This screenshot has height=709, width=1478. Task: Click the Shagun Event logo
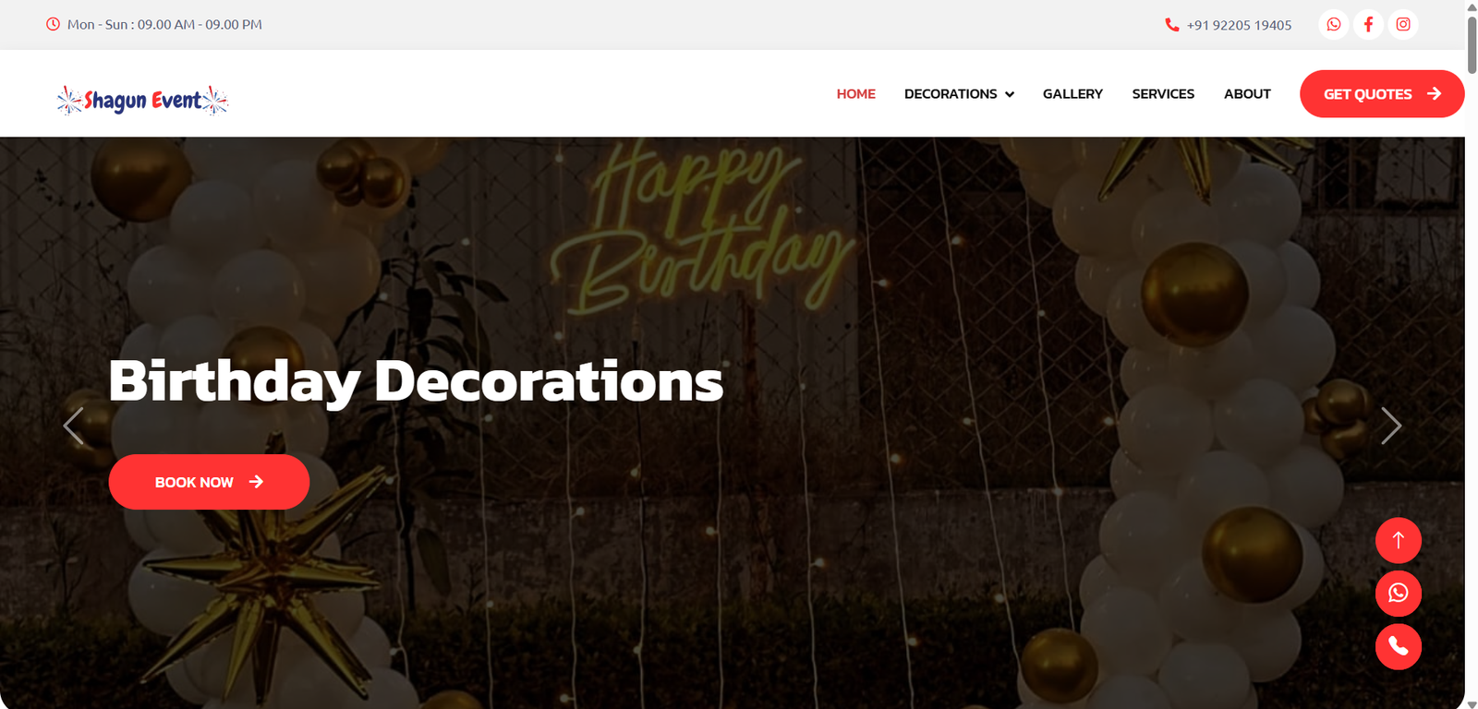pyautogui.click(x=142, y=100)
